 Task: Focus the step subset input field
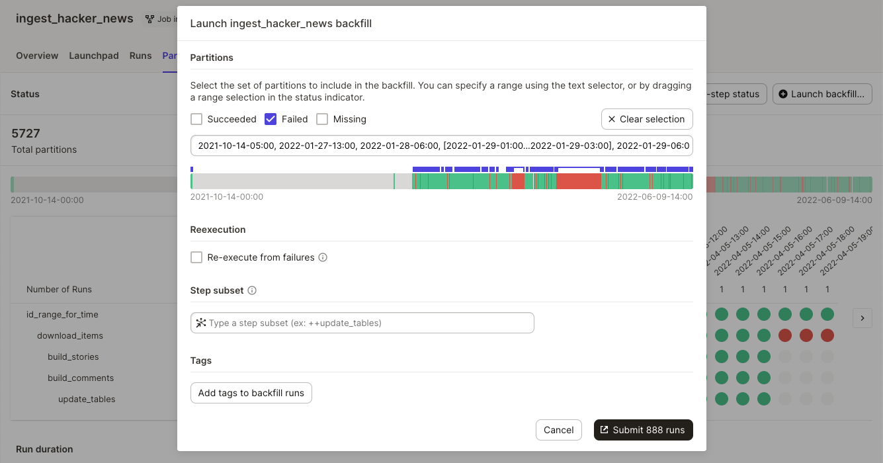tap(362, 323)
